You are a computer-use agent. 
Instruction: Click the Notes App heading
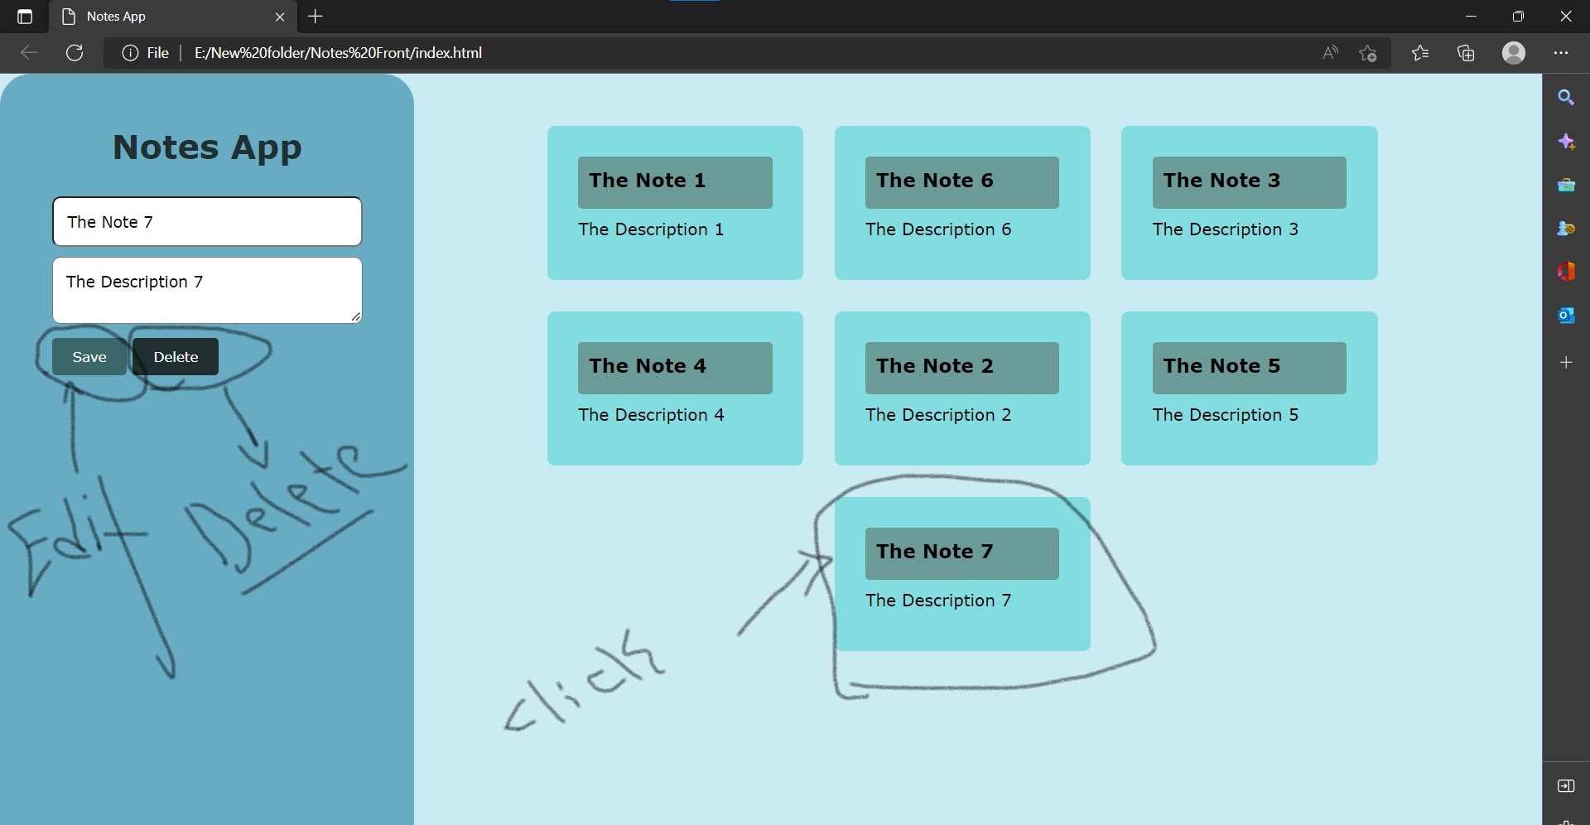(207, 147)
